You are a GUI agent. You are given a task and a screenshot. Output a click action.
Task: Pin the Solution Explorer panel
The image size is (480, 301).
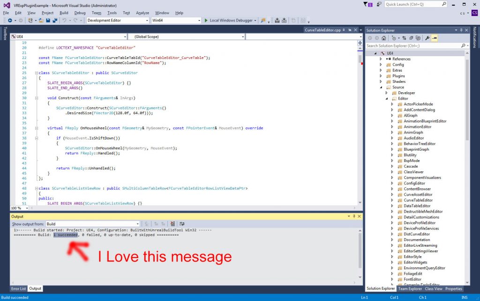pyautogui.click(x=461, y=30)
